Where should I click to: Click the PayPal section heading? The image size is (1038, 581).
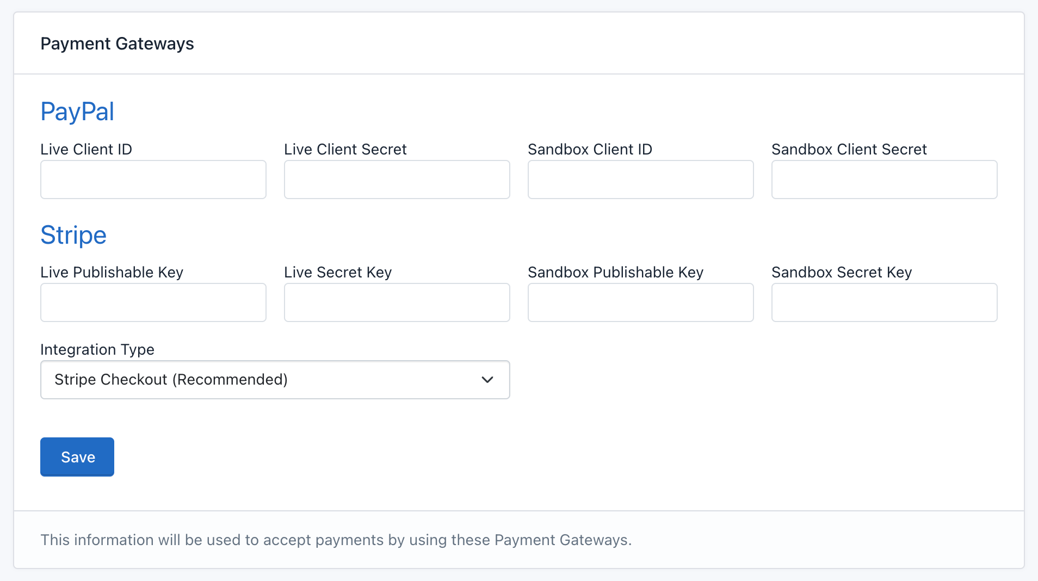coord(77,112)
